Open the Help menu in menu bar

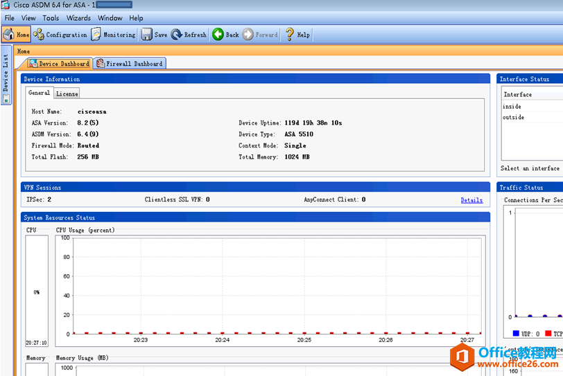click(136, 18)
